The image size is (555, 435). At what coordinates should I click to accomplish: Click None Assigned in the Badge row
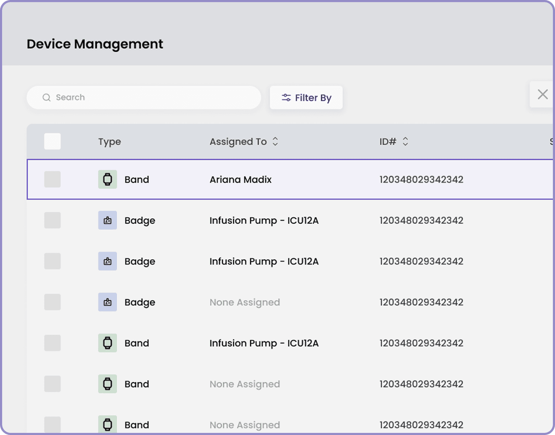245,302
